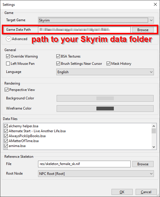Pick the Wireframe Color swatch
160x197 pixels.
pos(105,108)
